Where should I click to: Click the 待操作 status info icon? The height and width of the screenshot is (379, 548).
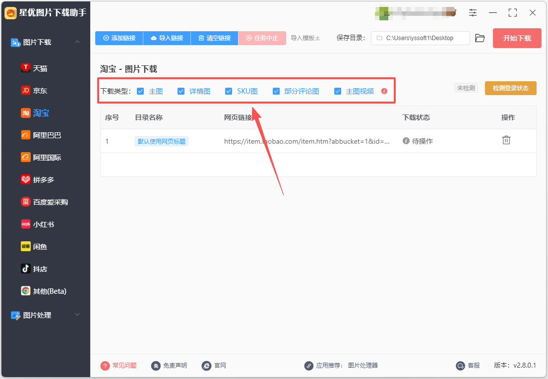(406, 141)
